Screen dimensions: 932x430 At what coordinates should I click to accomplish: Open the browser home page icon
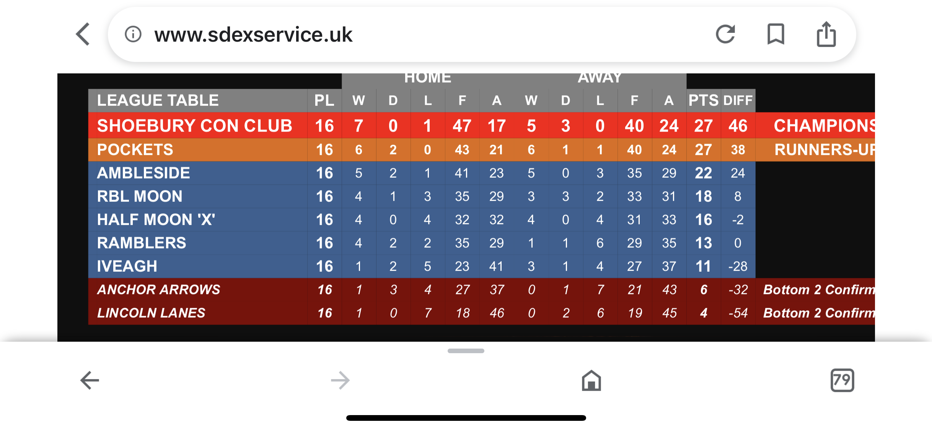[x=591, y=380]
